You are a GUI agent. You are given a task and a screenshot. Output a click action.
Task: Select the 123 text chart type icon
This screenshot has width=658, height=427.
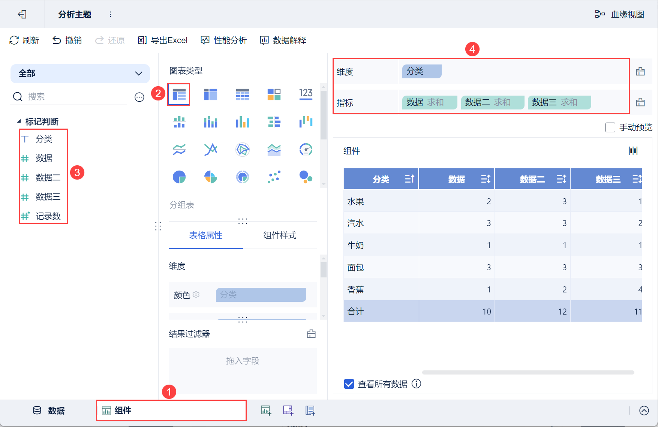[306, 94]
